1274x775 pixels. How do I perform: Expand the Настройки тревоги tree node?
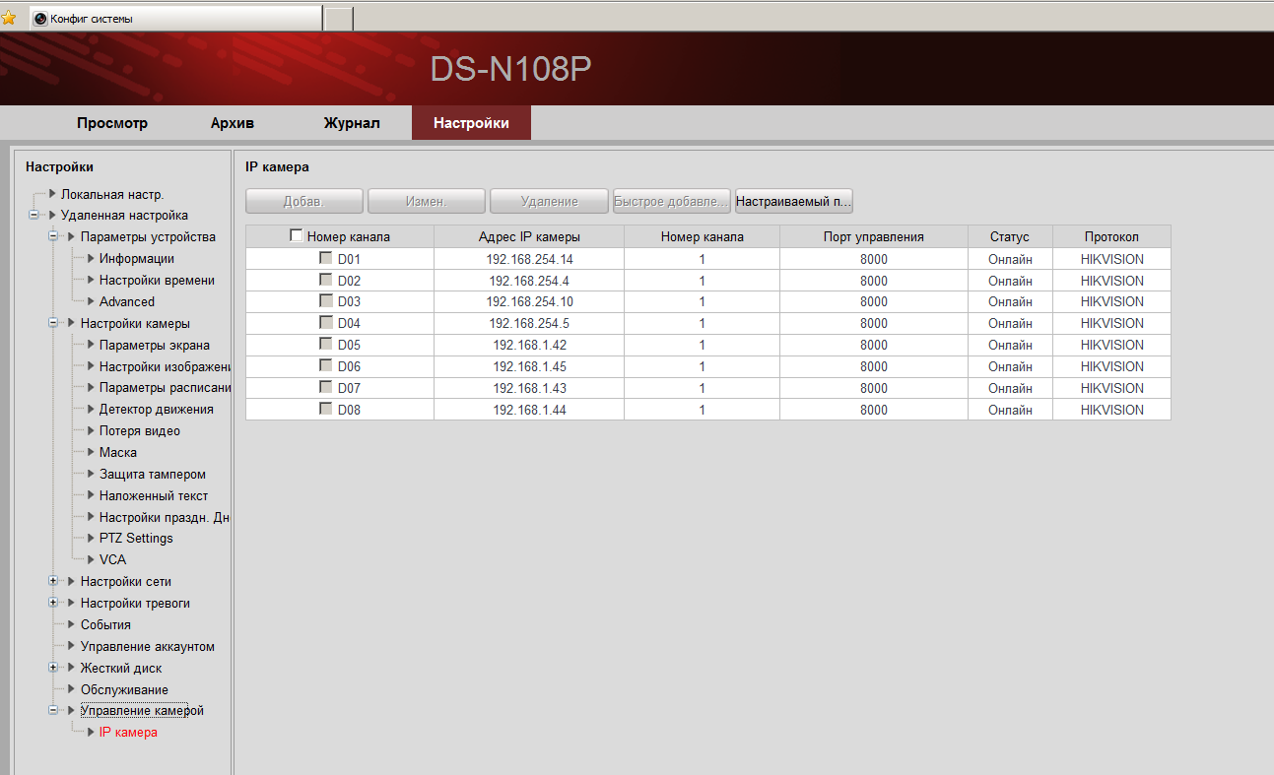tap(53, 604)
